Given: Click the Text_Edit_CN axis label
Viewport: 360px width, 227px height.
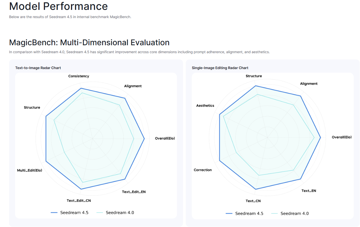Looking at the screenshot, I should pos(79,201).
